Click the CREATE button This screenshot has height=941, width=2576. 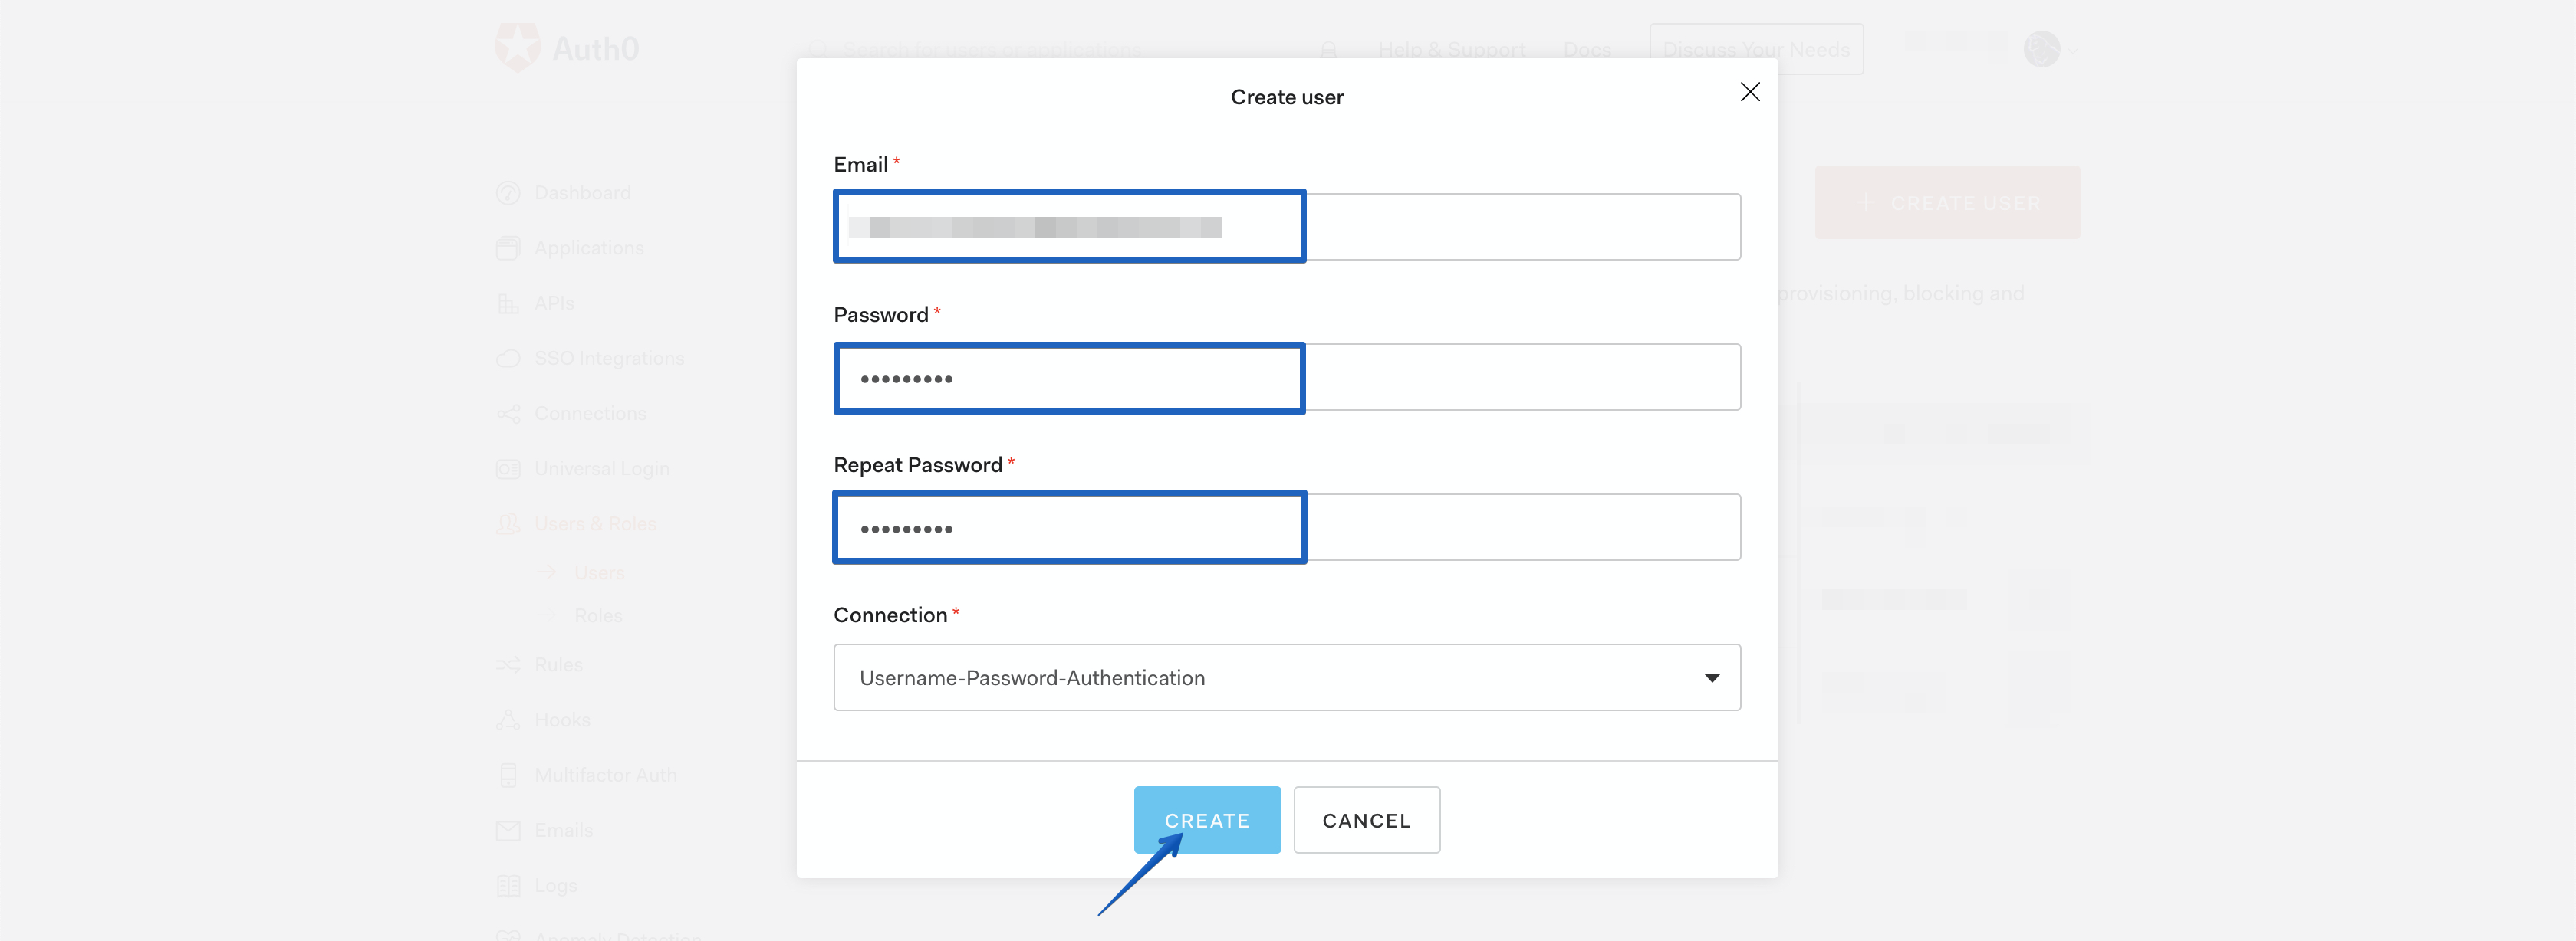coord(1207,819)
